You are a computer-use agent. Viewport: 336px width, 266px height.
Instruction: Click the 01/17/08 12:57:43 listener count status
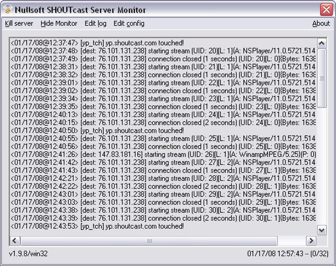pos(288,254)
